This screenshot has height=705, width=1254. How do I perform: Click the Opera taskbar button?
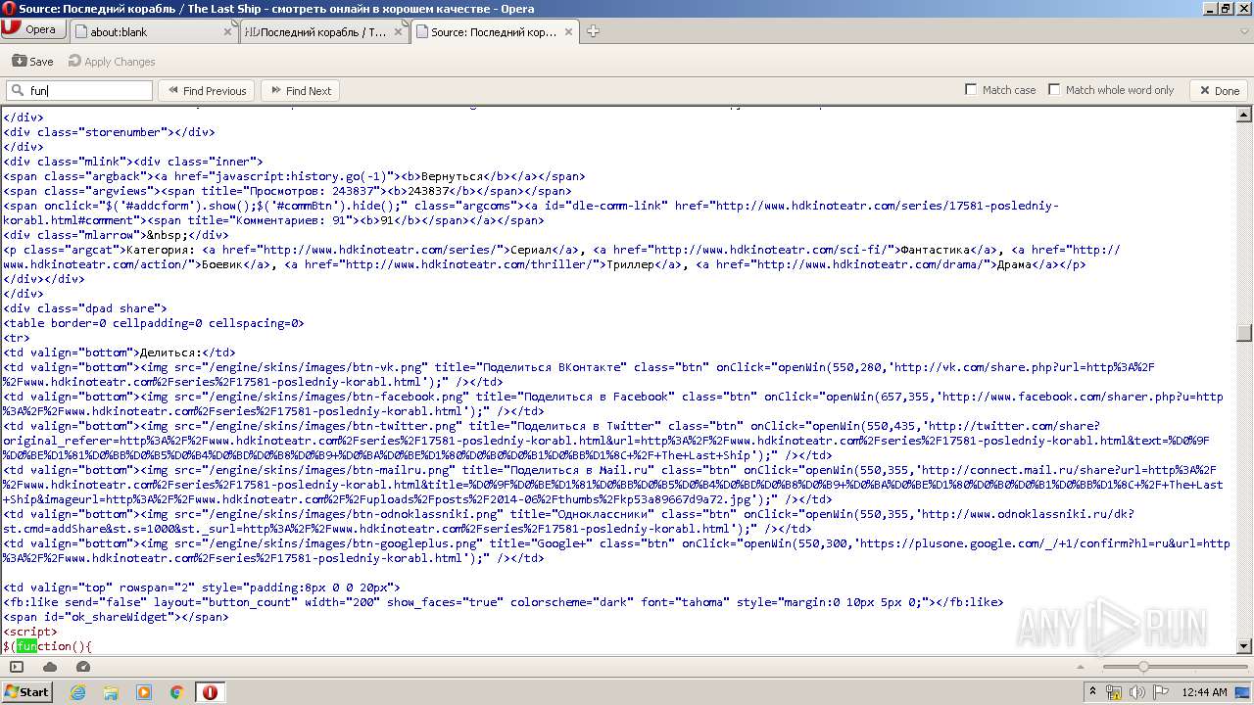click(210, 692)
